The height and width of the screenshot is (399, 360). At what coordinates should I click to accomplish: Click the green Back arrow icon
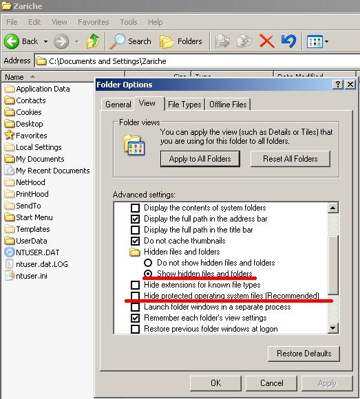click(12, 41)
